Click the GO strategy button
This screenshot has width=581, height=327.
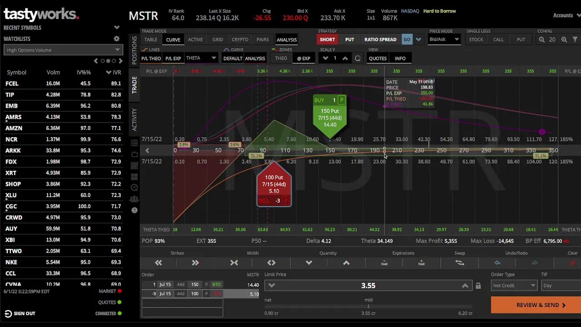(407, 40)
